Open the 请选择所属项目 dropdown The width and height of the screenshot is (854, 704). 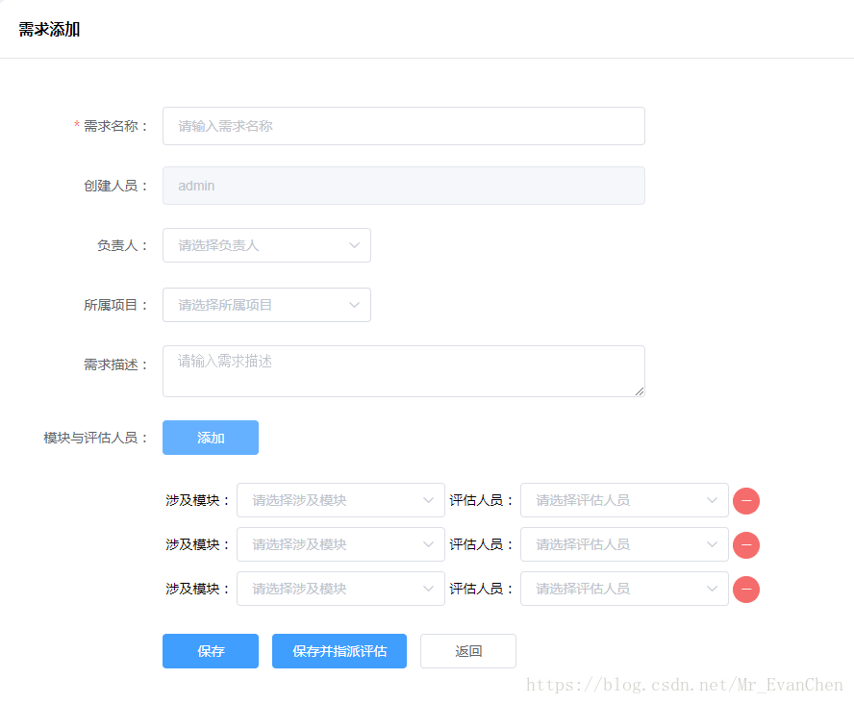(266, 305)
